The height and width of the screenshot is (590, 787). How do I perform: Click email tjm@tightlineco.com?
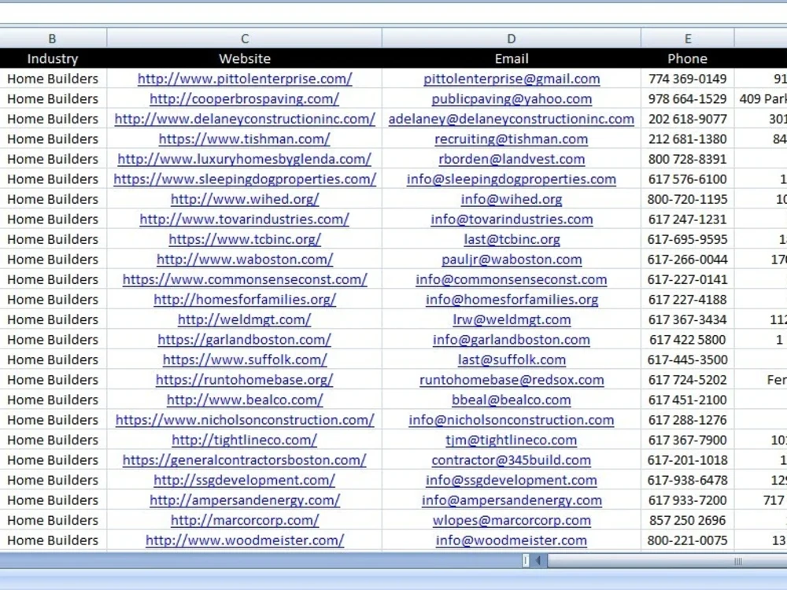coord(512,440)
